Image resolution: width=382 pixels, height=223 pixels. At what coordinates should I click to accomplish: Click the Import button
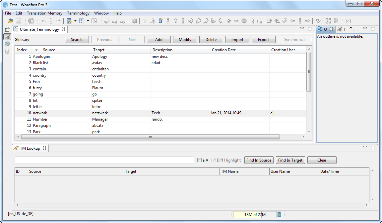tap(237, 40)
